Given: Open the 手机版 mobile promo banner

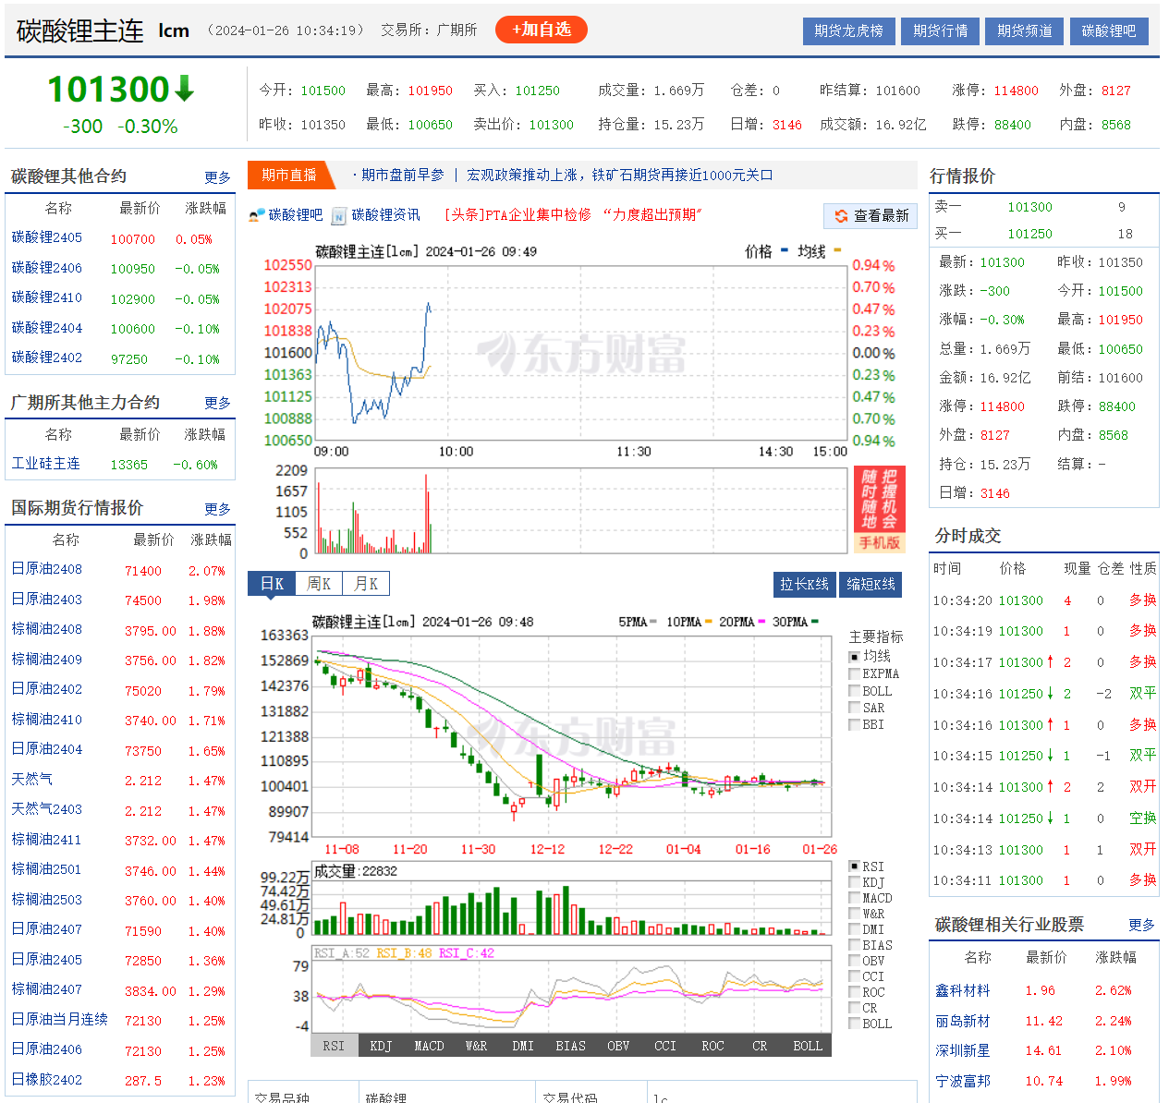Looking at the screenshot, I should tap(879, 510).
